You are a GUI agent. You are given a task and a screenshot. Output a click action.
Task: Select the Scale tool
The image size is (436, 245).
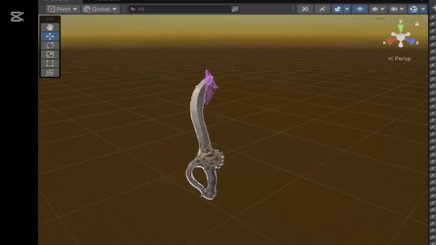50,54
